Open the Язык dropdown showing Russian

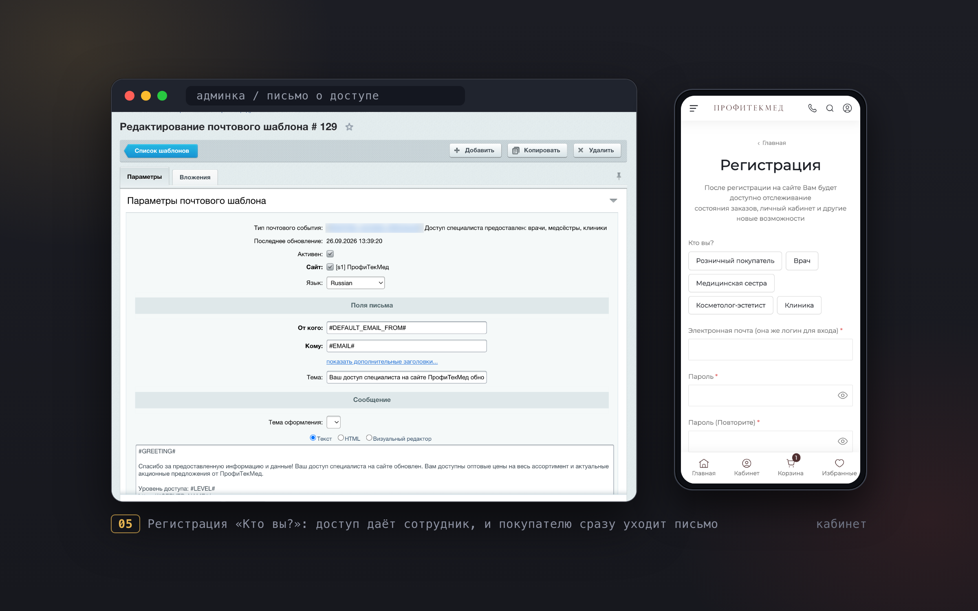click(355, 283)
